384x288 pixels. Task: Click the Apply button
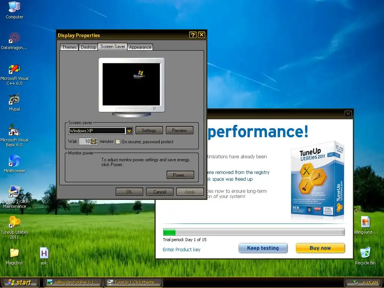[x=190, y=192]
